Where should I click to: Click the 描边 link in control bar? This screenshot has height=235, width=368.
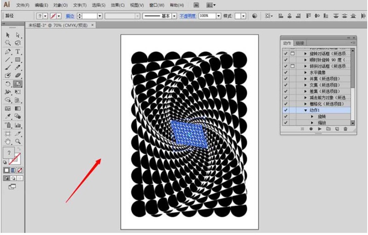tap(70, 16)
